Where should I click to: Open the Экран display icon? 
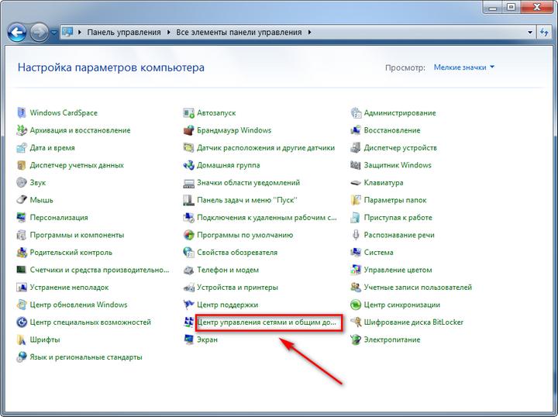tap(188, 339)
